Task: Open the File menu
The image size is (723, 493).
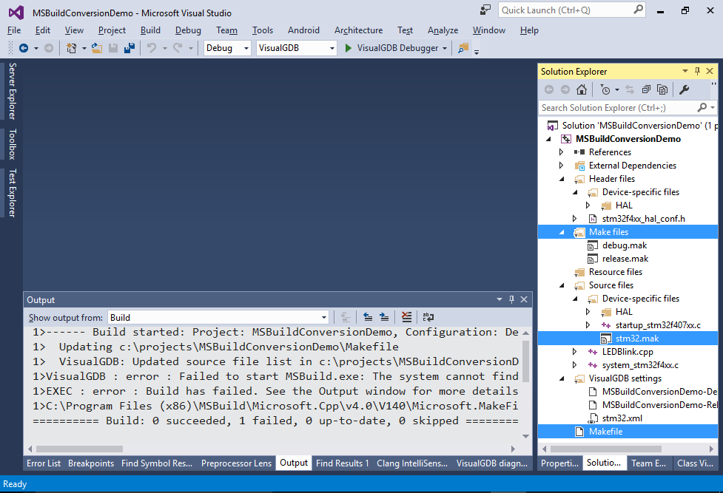Action: tap(14, 30)
